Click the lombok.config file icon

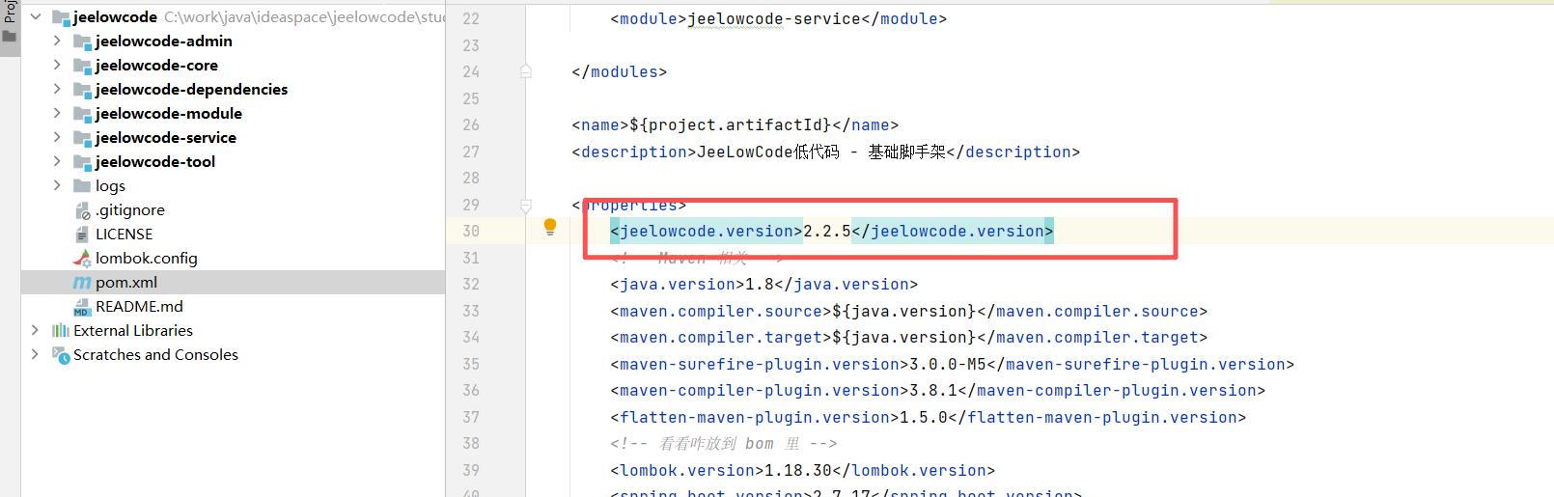(x=82, y=259)
